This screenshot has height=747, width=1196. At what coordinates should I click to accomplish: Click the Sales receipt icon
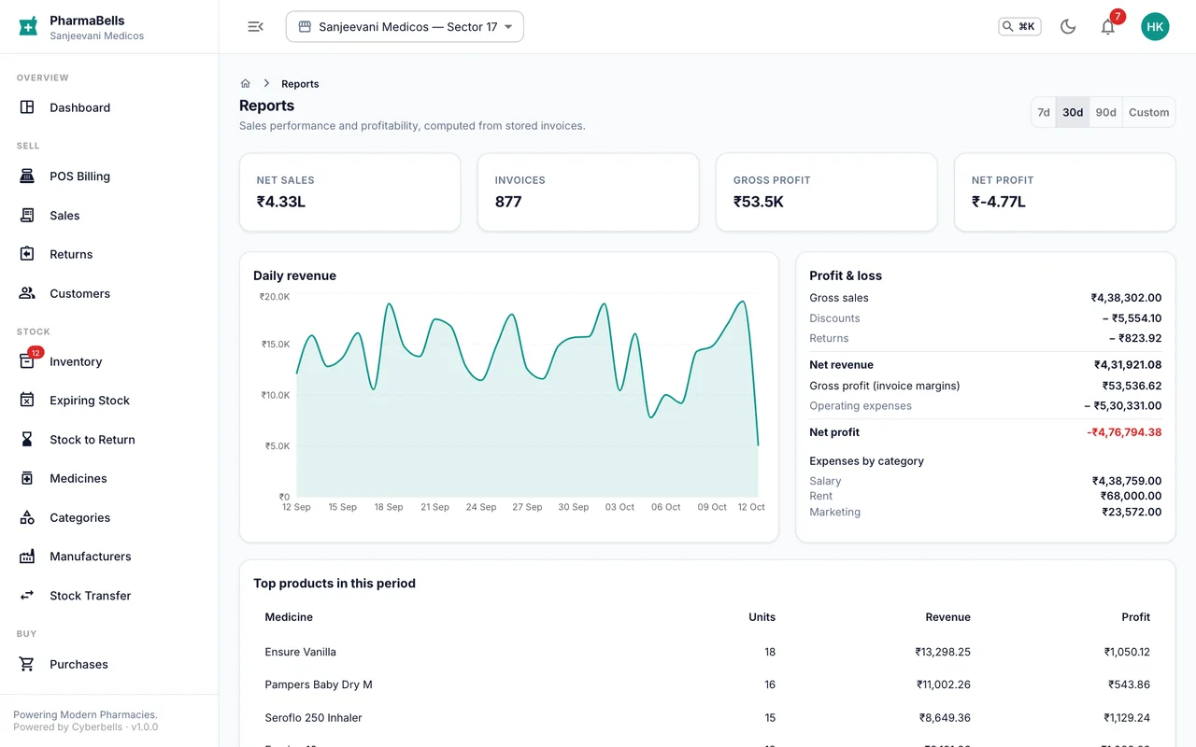[x=27, y=216]
